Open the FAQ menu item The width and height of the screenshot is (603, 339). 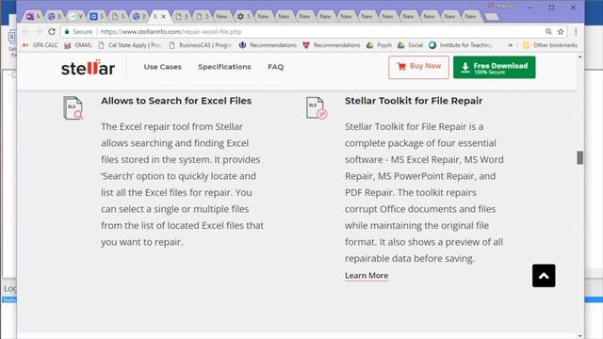coord(275,67)
